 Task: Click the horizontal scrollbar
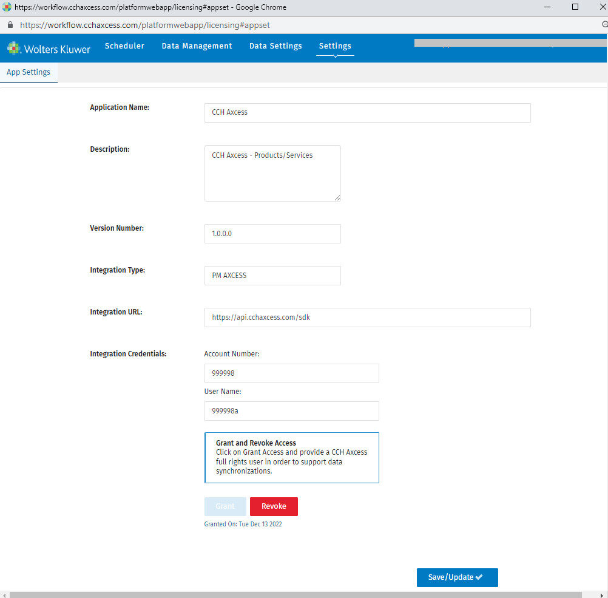[296, 595]
